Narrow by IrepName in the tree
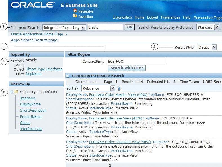The height and width of the screenshot is (167, 222). [x=28, y=98]
